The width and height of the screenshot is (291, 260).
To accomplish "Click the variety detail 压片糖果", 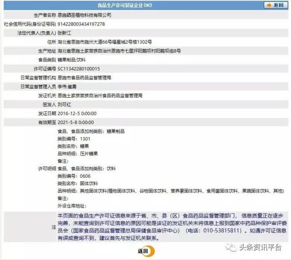I will pos(89,154).
